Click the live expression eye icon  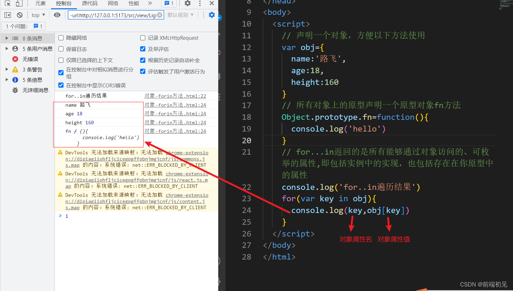[x=57, y=15]
